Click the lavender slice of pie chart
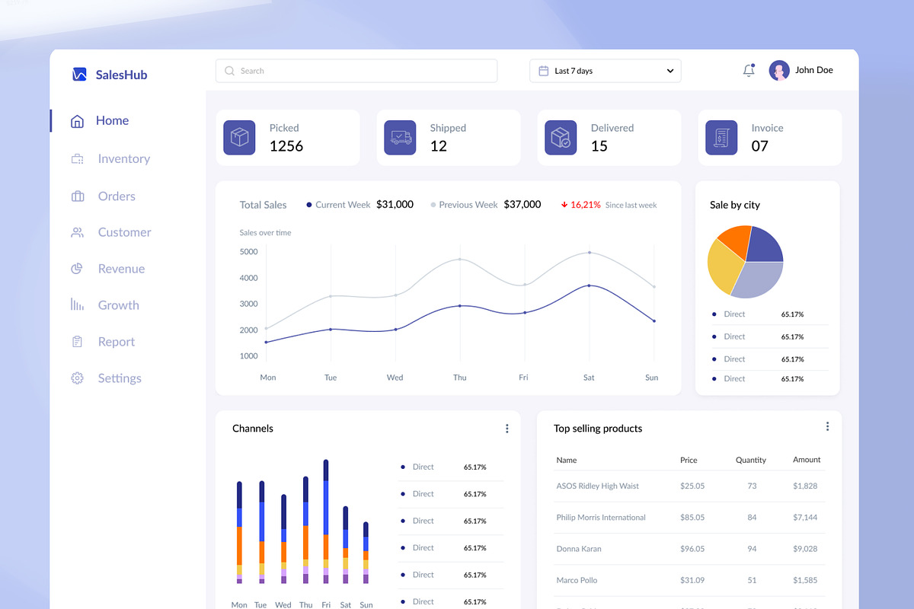 [759, 279]
